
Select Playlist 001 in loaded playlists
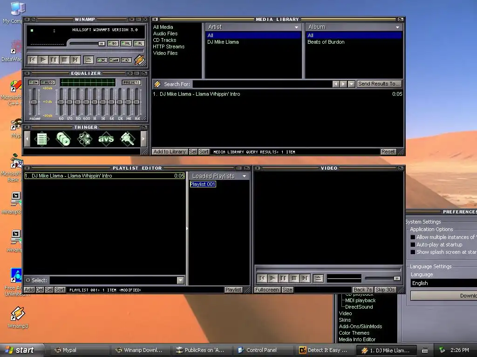203,184
